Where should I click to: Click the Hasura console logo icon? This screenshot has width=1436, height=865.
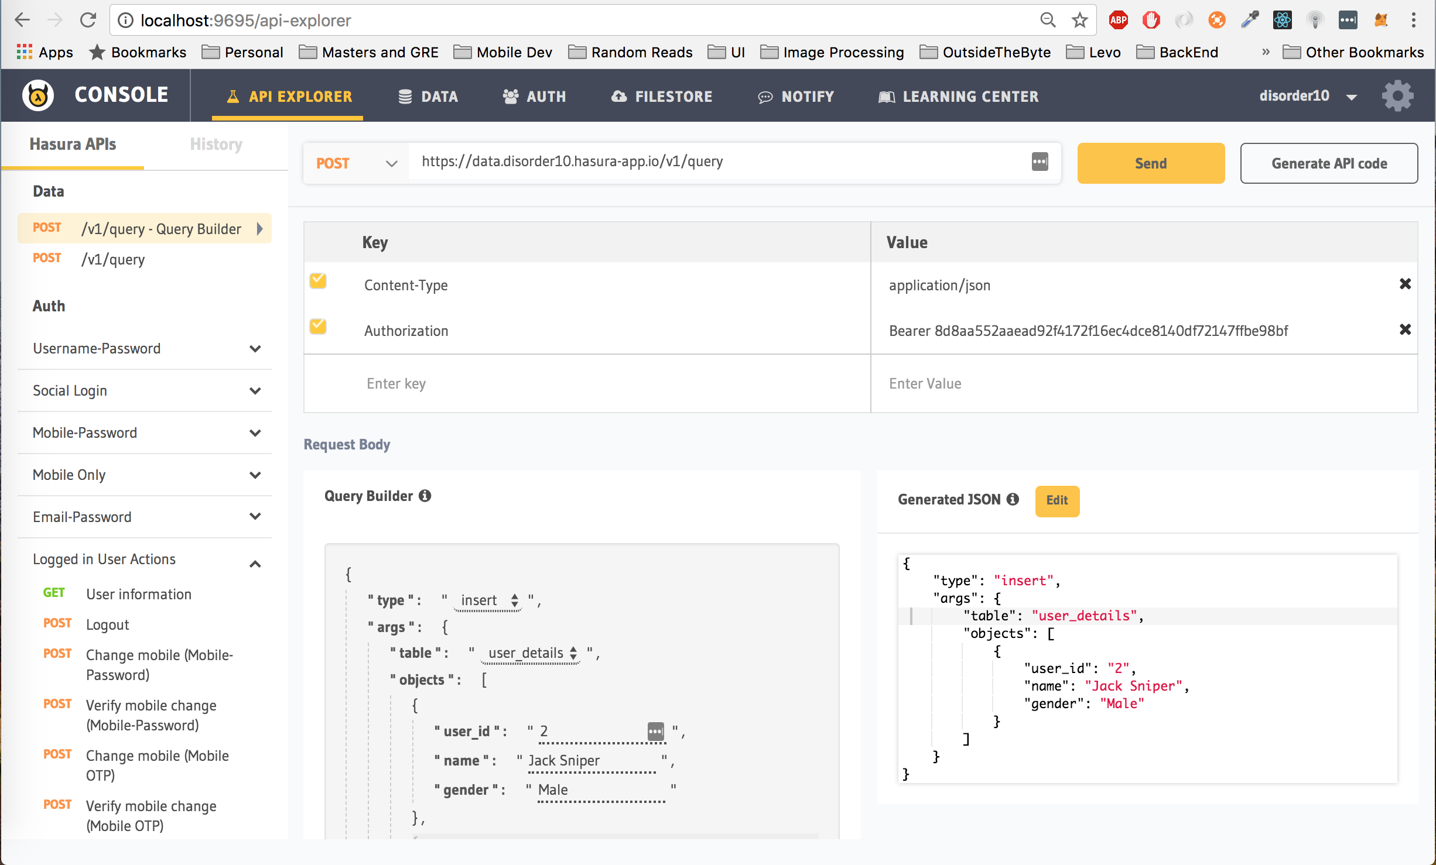38,95
